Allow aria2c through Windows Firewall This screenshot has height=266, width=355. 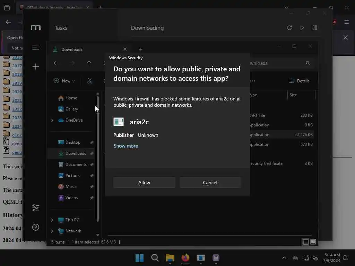coord(144,183)
